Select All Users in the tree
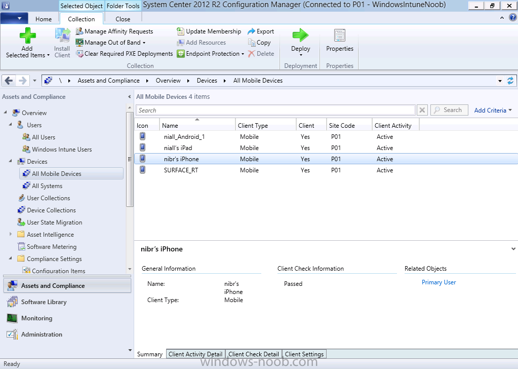The height and width of the screenshot is (369, 518). pos(43,137)
